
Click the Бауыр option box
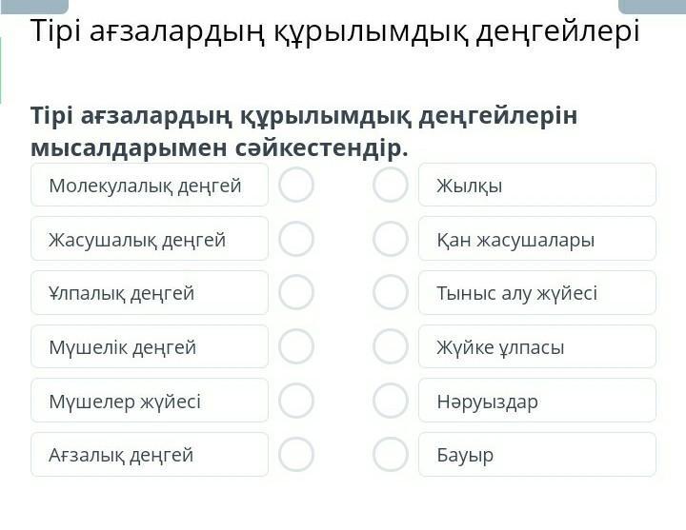pos(536,454)
